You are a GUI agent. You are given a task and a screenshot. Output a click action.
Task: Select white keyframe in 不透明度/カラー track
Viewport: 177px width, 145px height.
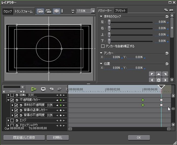point(161,100)
